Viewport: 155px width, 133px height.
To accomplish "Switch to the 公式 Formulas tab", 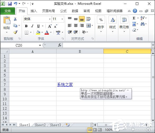I will (x=63, y=11).
